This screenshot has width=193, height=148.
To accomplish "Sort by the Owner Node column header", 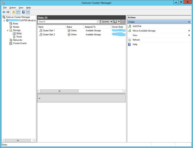I will (118, 27).
